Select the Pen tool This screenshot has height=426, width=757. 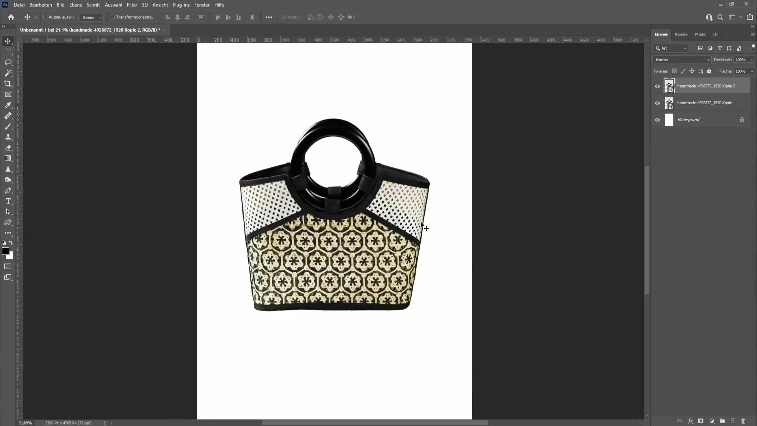tap(8, 190)
